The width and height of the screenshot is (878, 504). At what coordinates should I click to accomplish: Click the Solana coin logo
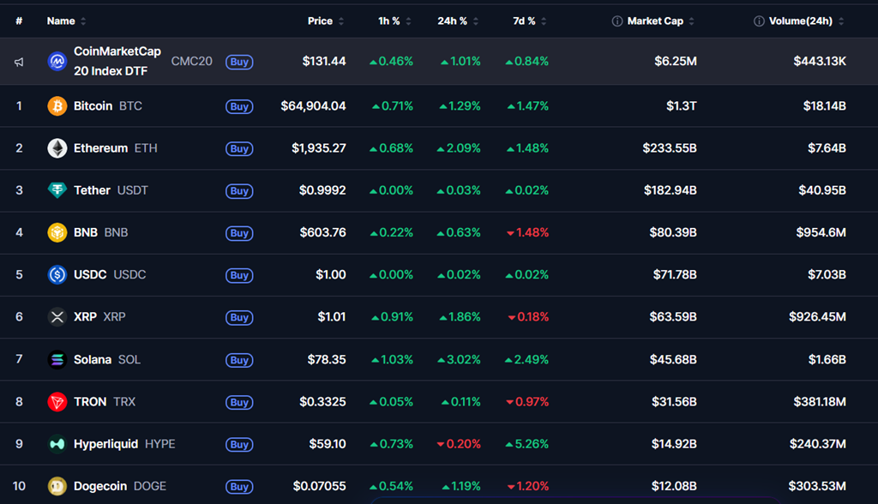pyautogui.click(x=57, y=359)
